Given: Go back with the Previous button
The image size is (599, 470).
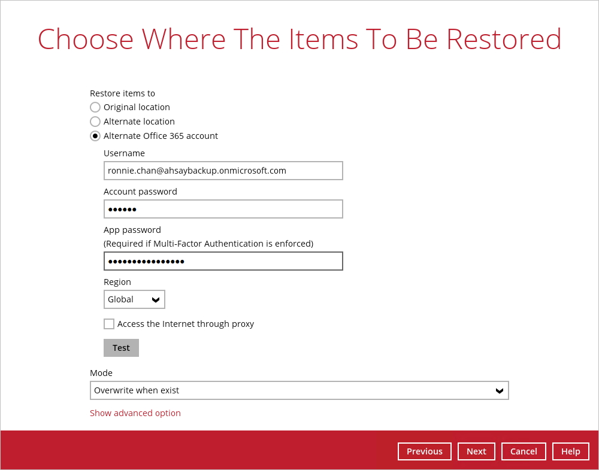Looking at the screenshot, I should [x=424, y=451].
